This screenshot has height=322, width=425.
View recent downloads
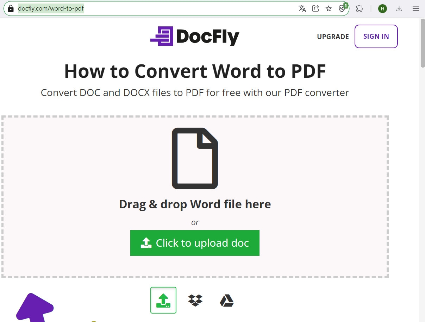[x=399, y=8]
